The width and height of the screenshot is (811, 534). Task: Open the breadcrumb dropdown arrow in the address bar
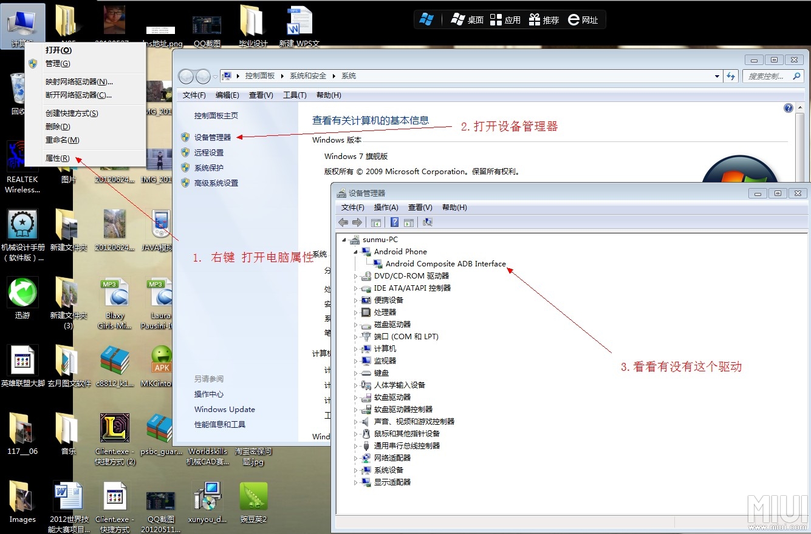(x=716, y=76)
